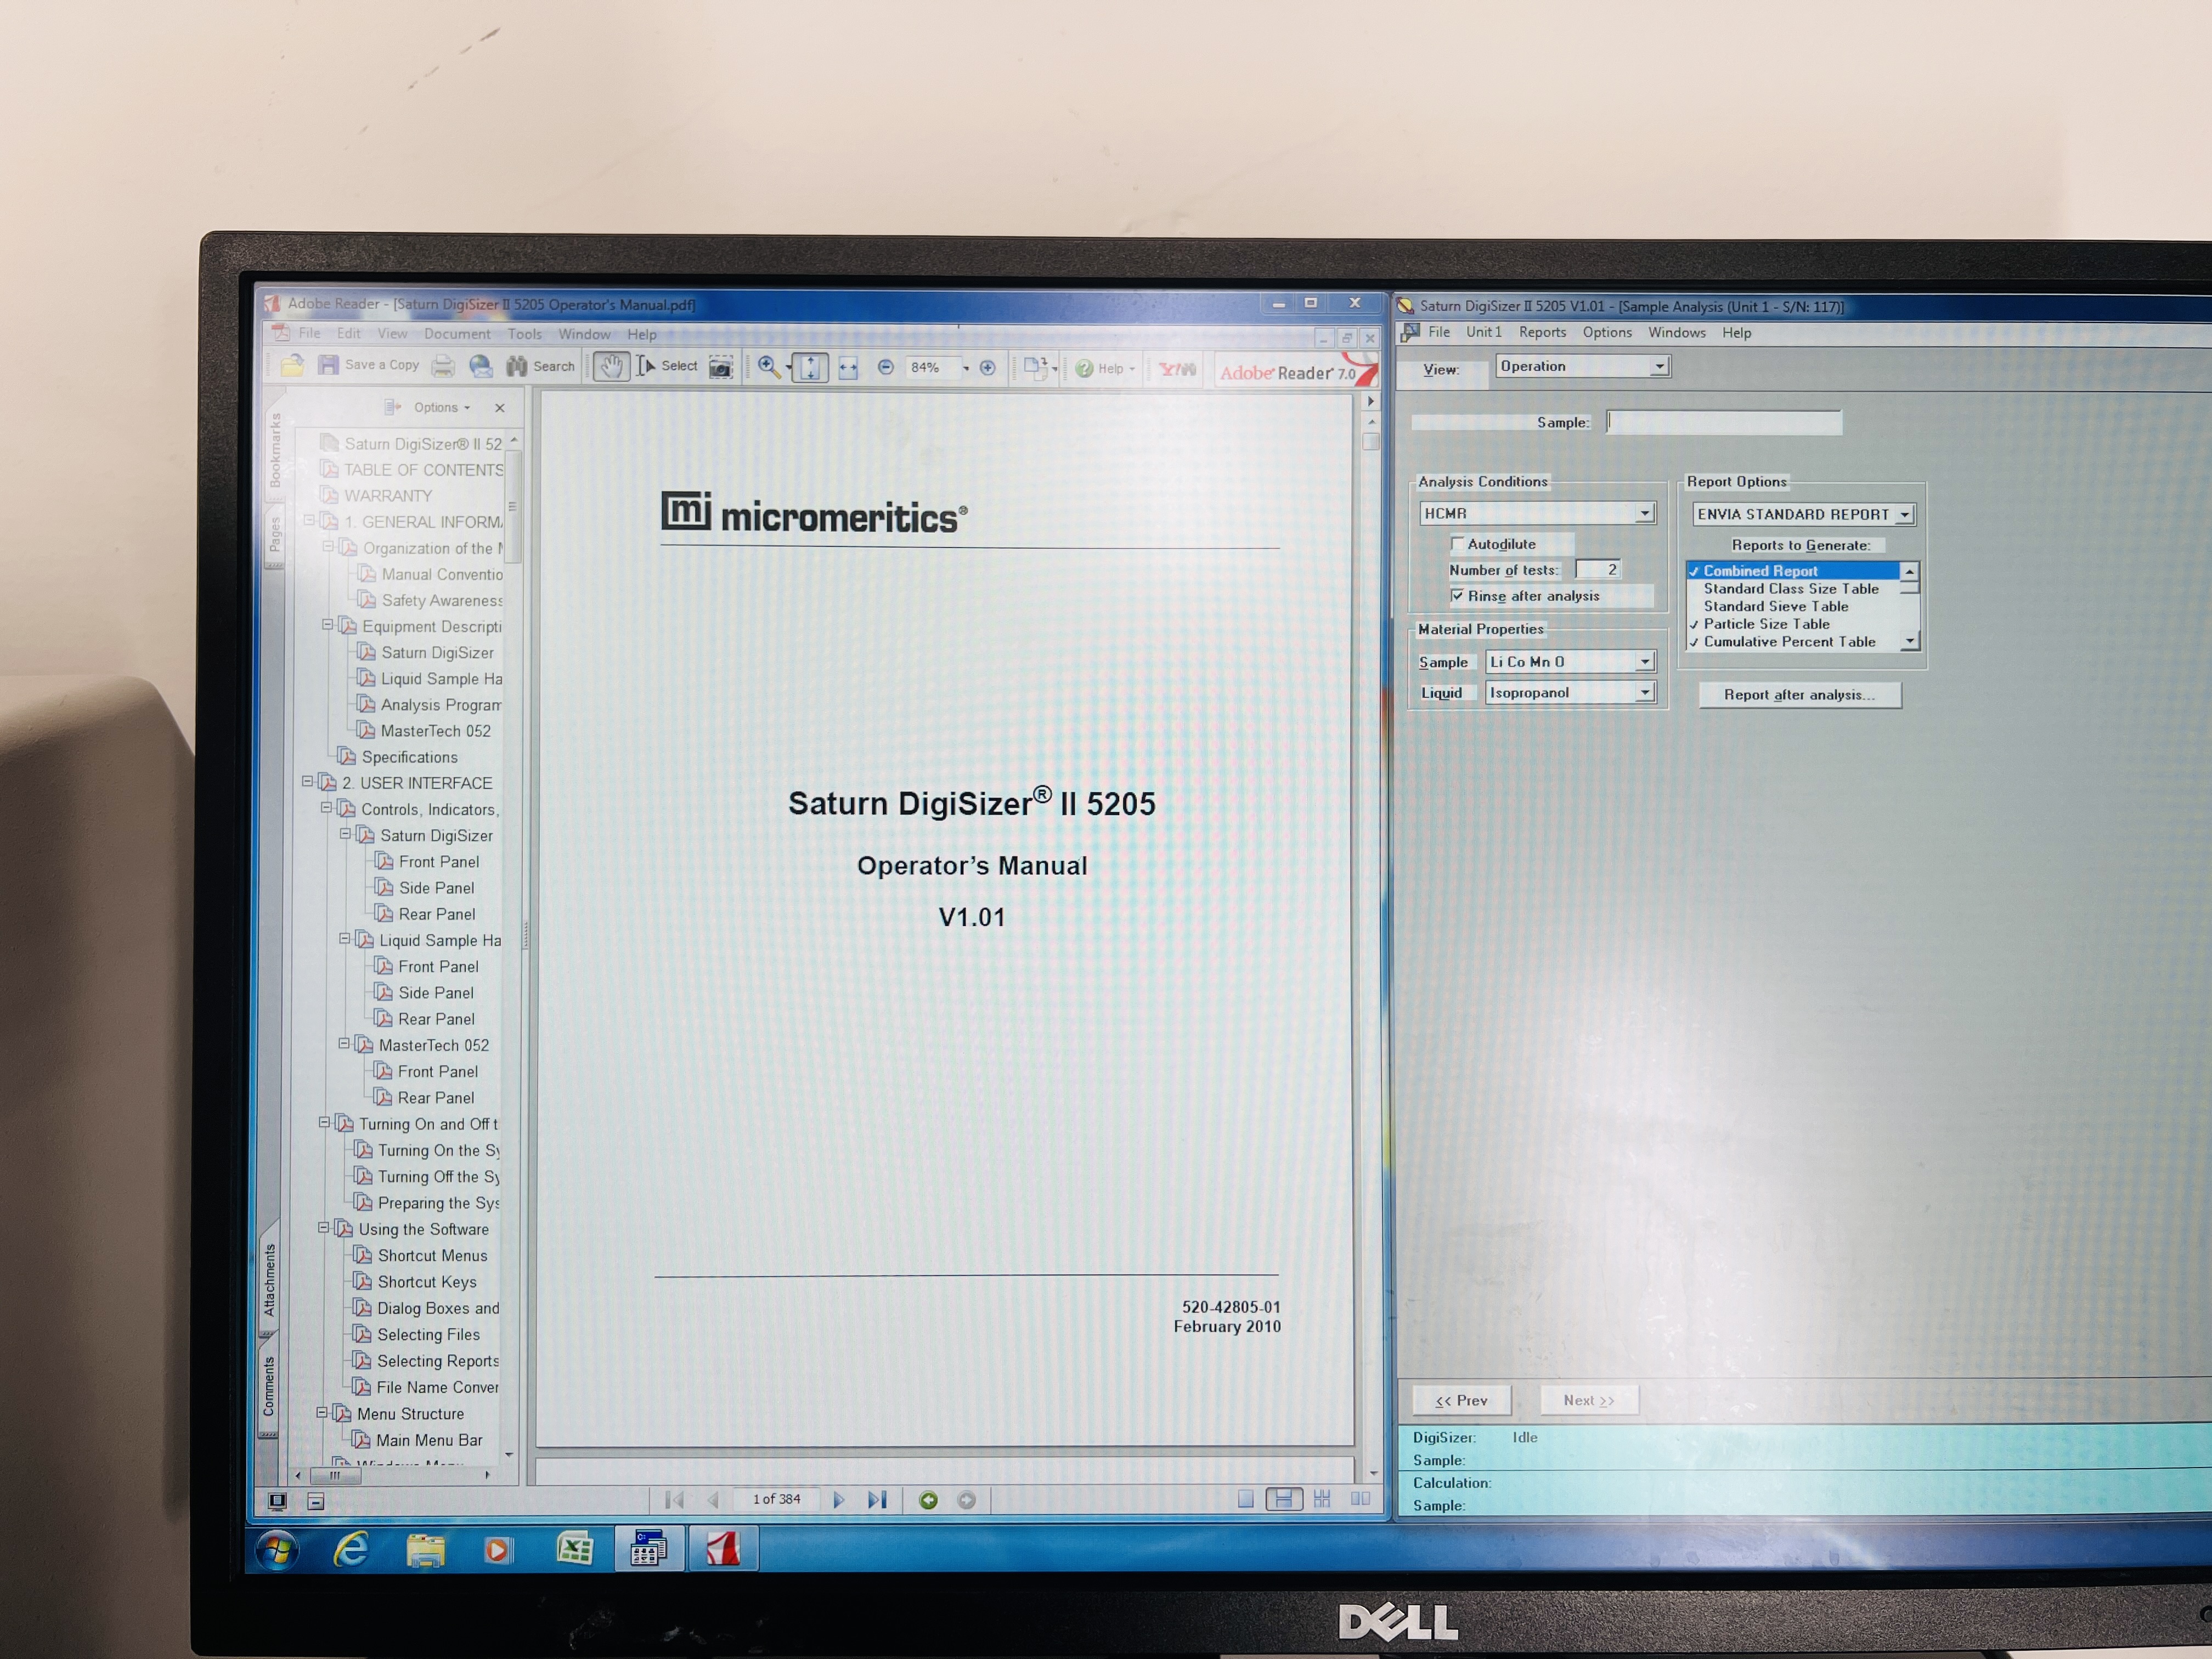Viewport: 2212px width, 1659px height.
Task: Toggle Particle Size Table report
Action: tap(1766, 624)
